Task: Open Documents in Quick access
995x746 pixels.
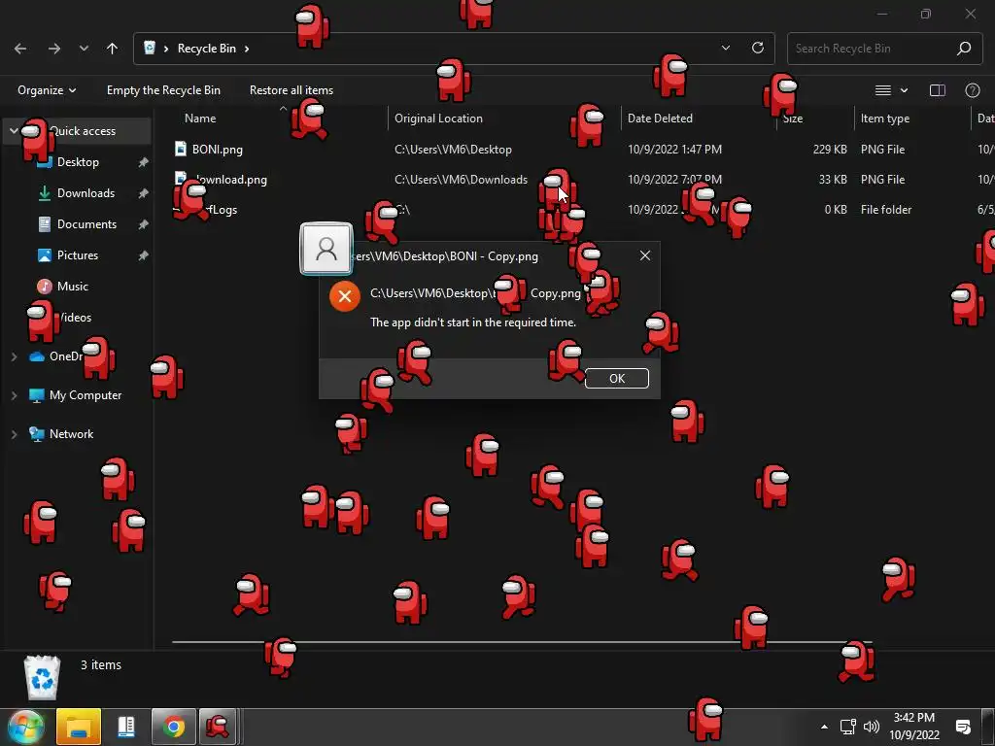Action: click(86, 224)
